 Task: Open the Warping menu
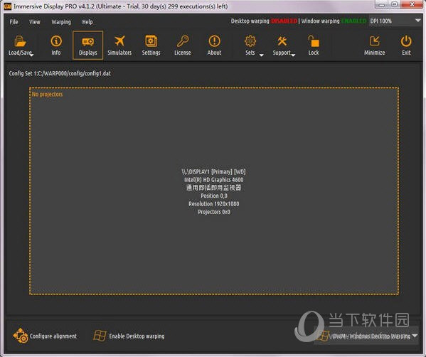(x=61, y=22)
